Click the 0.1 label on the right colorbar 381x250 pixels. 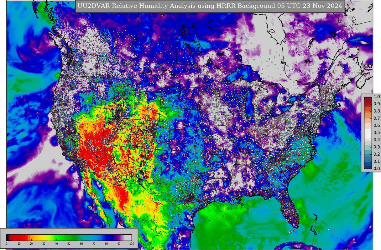[x=377, y=162]
